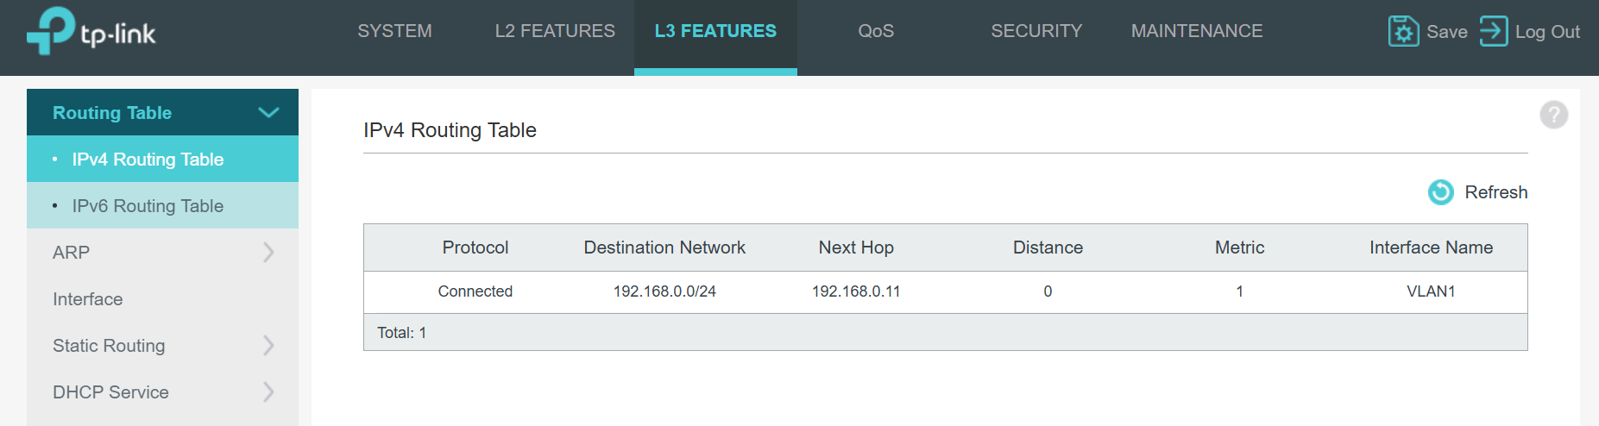The height and width of the screenshot is (426, 1599).
Task: Open the Interface sidebar item
Action: pos(88,299)
